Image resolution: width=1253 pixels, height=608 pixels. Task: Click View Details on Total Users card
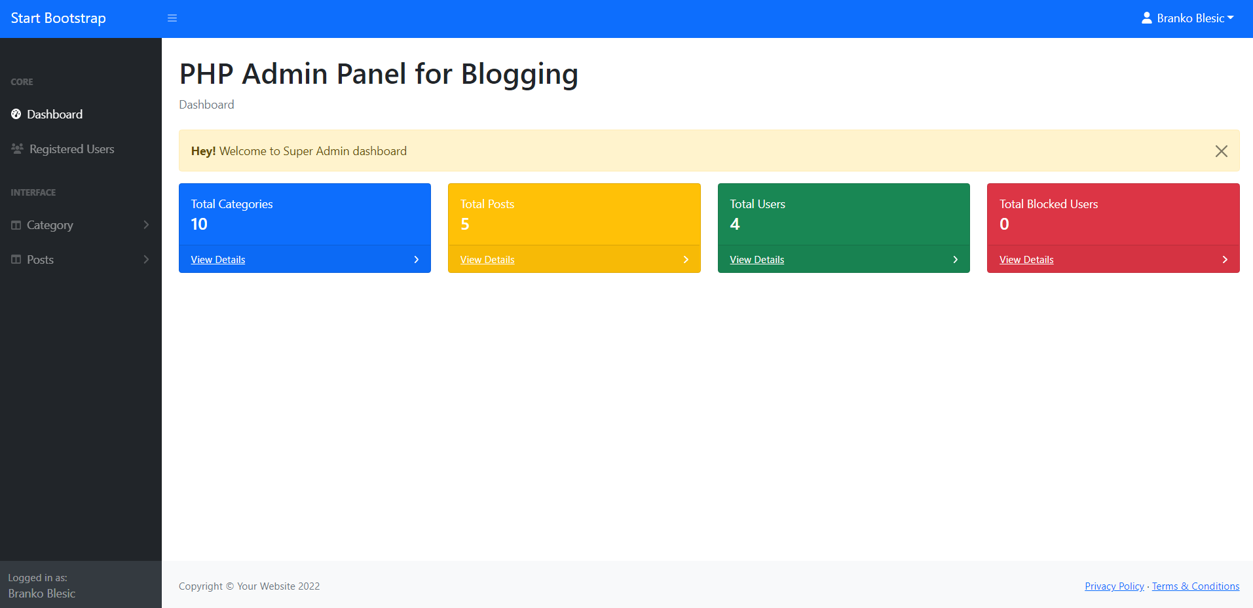coord(757,259)
